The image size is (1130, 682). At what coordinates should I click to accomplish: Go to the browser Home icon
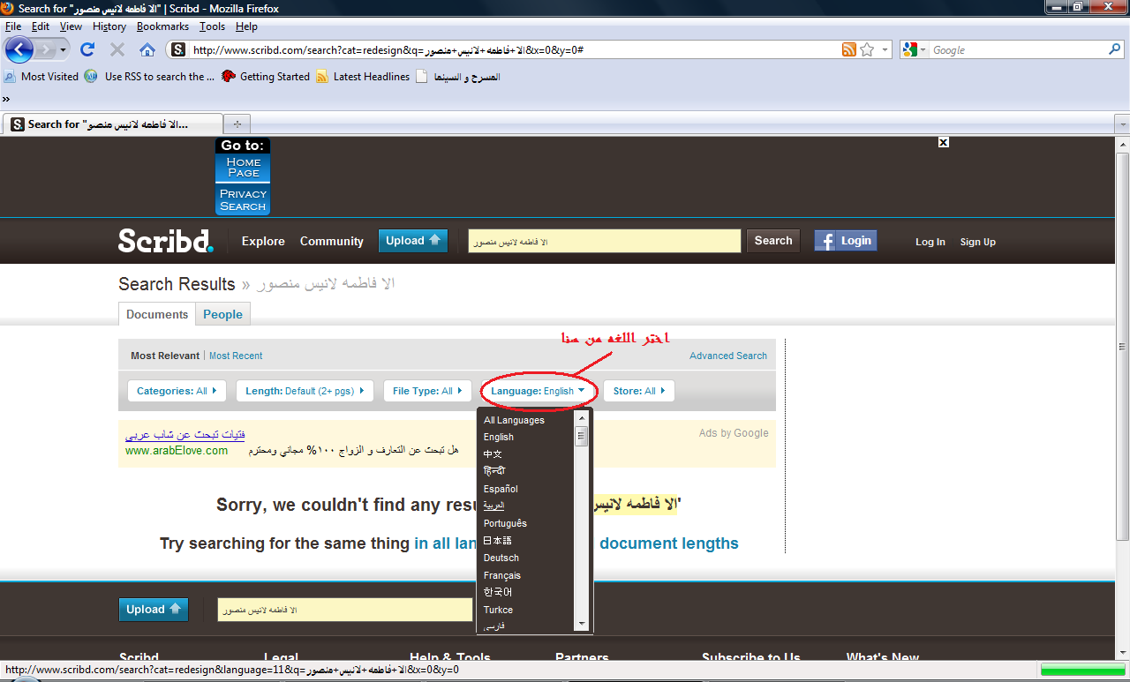tap(147, 50)
